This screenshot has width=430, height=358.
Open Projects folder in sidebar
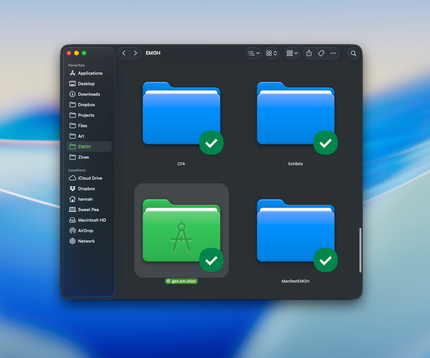(89, 115)
